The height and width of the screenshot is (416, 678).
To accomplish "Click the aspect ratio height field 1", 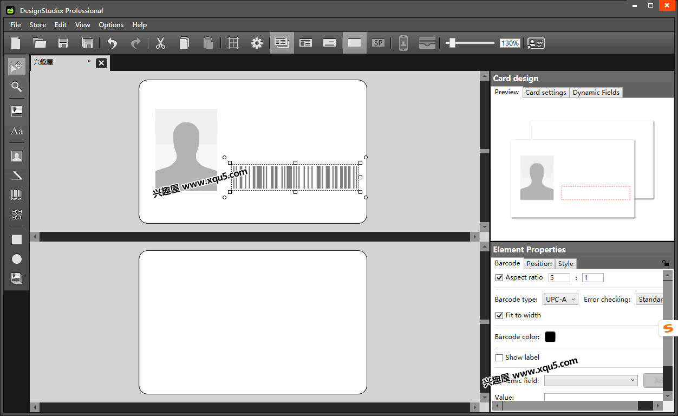I will [x=593, y=277].
